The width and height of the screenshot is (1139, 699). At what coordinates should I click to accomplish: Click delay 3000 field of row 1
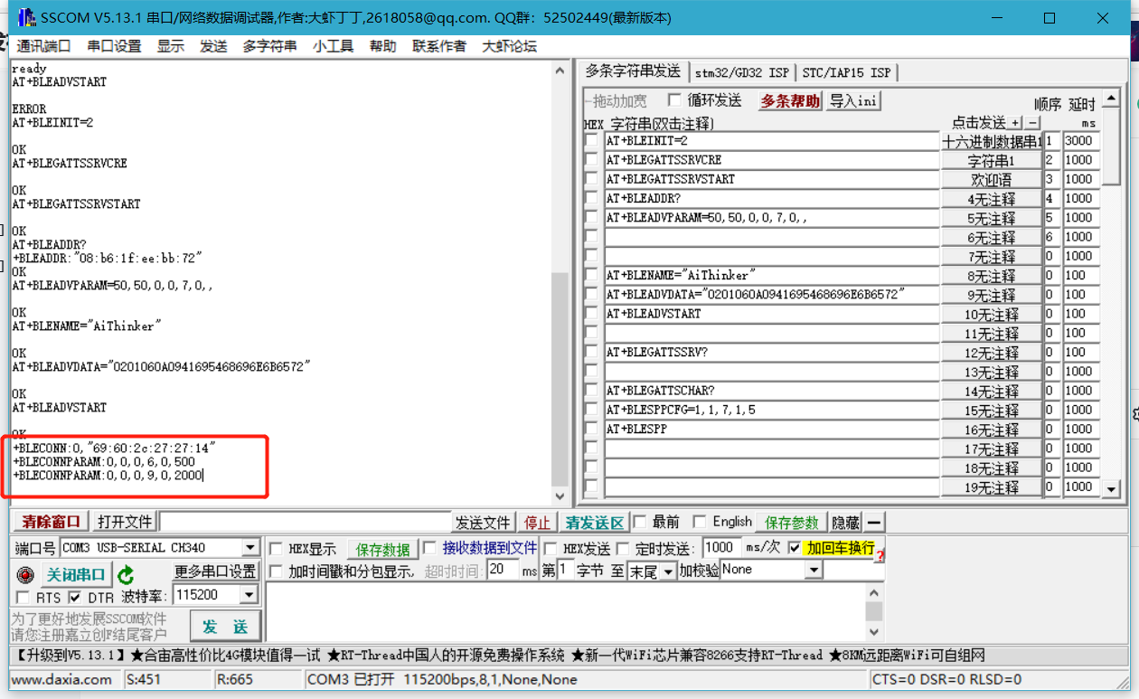pos(1081,141)
